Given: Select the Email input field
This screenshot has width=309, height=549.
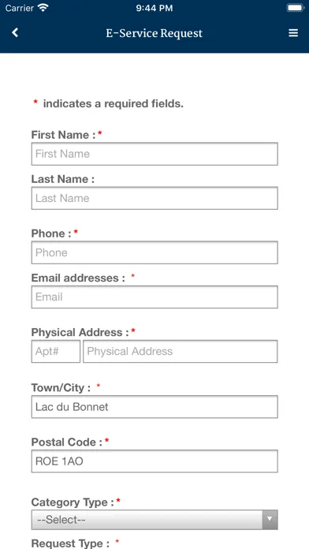Looking at the screenshot, I should (x=154, y=297).
